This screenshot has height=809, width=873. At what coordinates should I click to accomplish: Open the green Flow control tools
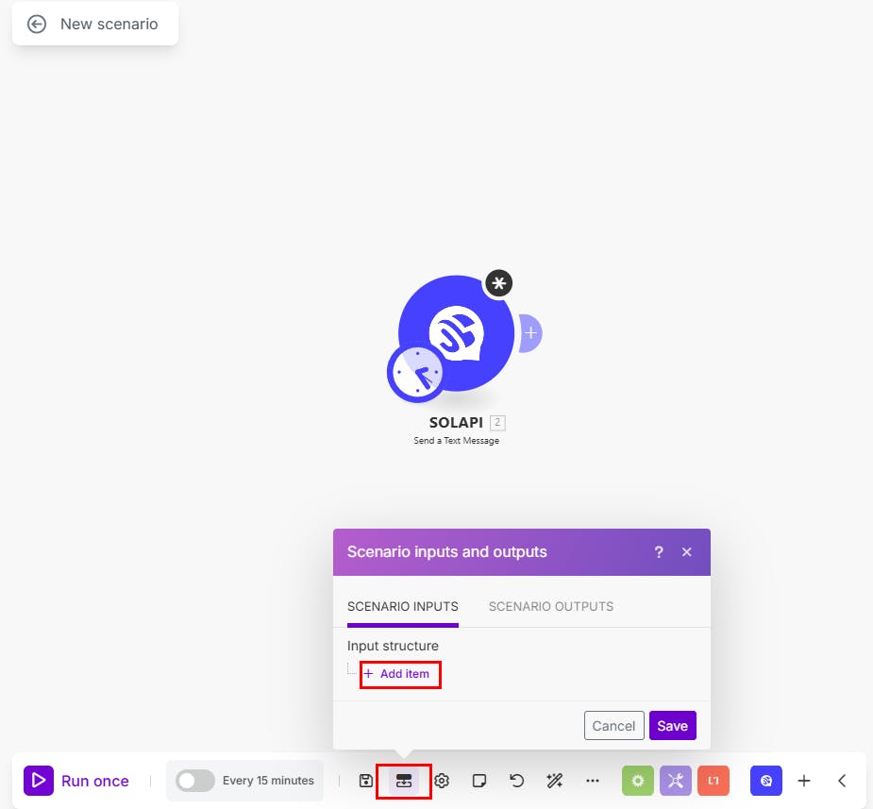coord(637,781)
